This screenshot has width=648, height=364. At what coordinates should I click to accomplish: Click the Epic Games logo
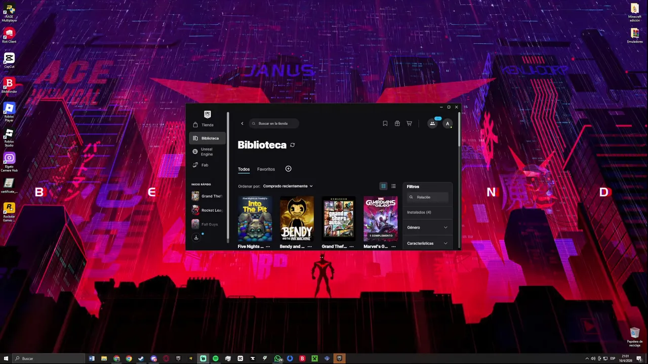(x=207, y=114)
